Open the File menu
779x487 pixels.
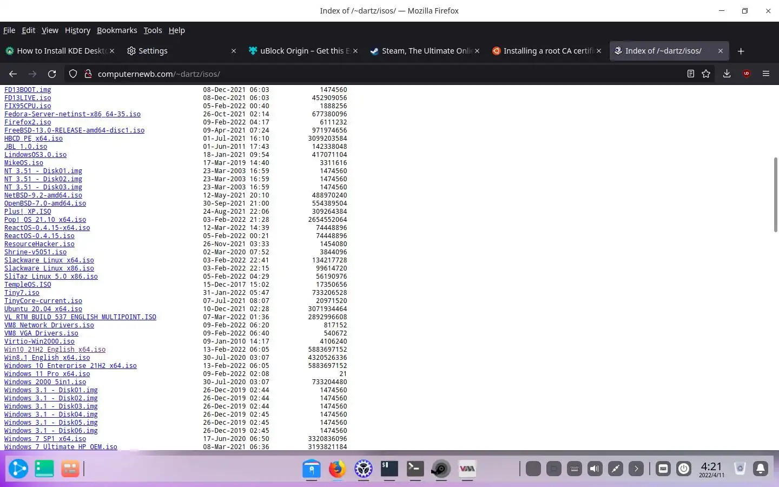point(9,30)
